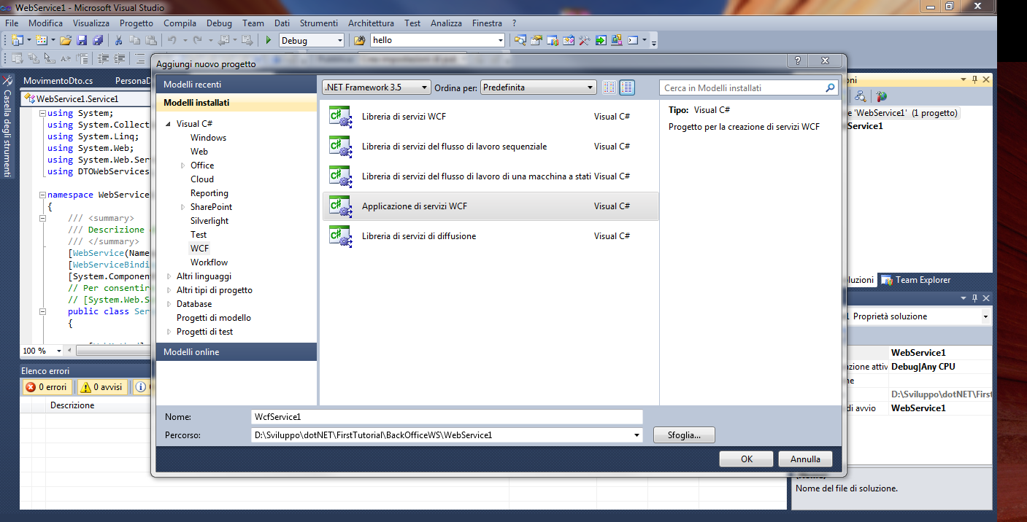Select the Modelli recenti section
The height and width of the screenshot is (522, 1027).
pyautogui.click(x=236, y=85)
